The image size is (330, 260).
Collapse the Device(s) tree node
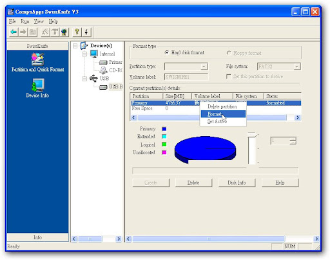pyautogui.click(x=75, y=46)
